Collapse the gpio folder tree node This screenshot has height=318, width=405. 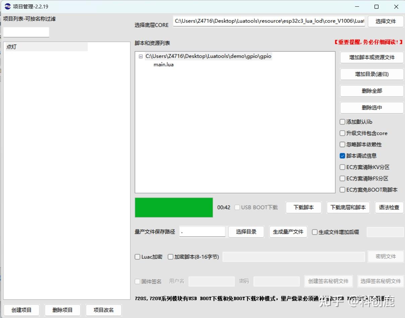tap(140, 57)
